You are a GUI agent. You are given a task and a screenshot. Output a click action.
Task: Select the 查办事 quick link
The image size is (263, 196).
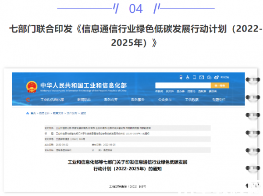click(181, 91)
